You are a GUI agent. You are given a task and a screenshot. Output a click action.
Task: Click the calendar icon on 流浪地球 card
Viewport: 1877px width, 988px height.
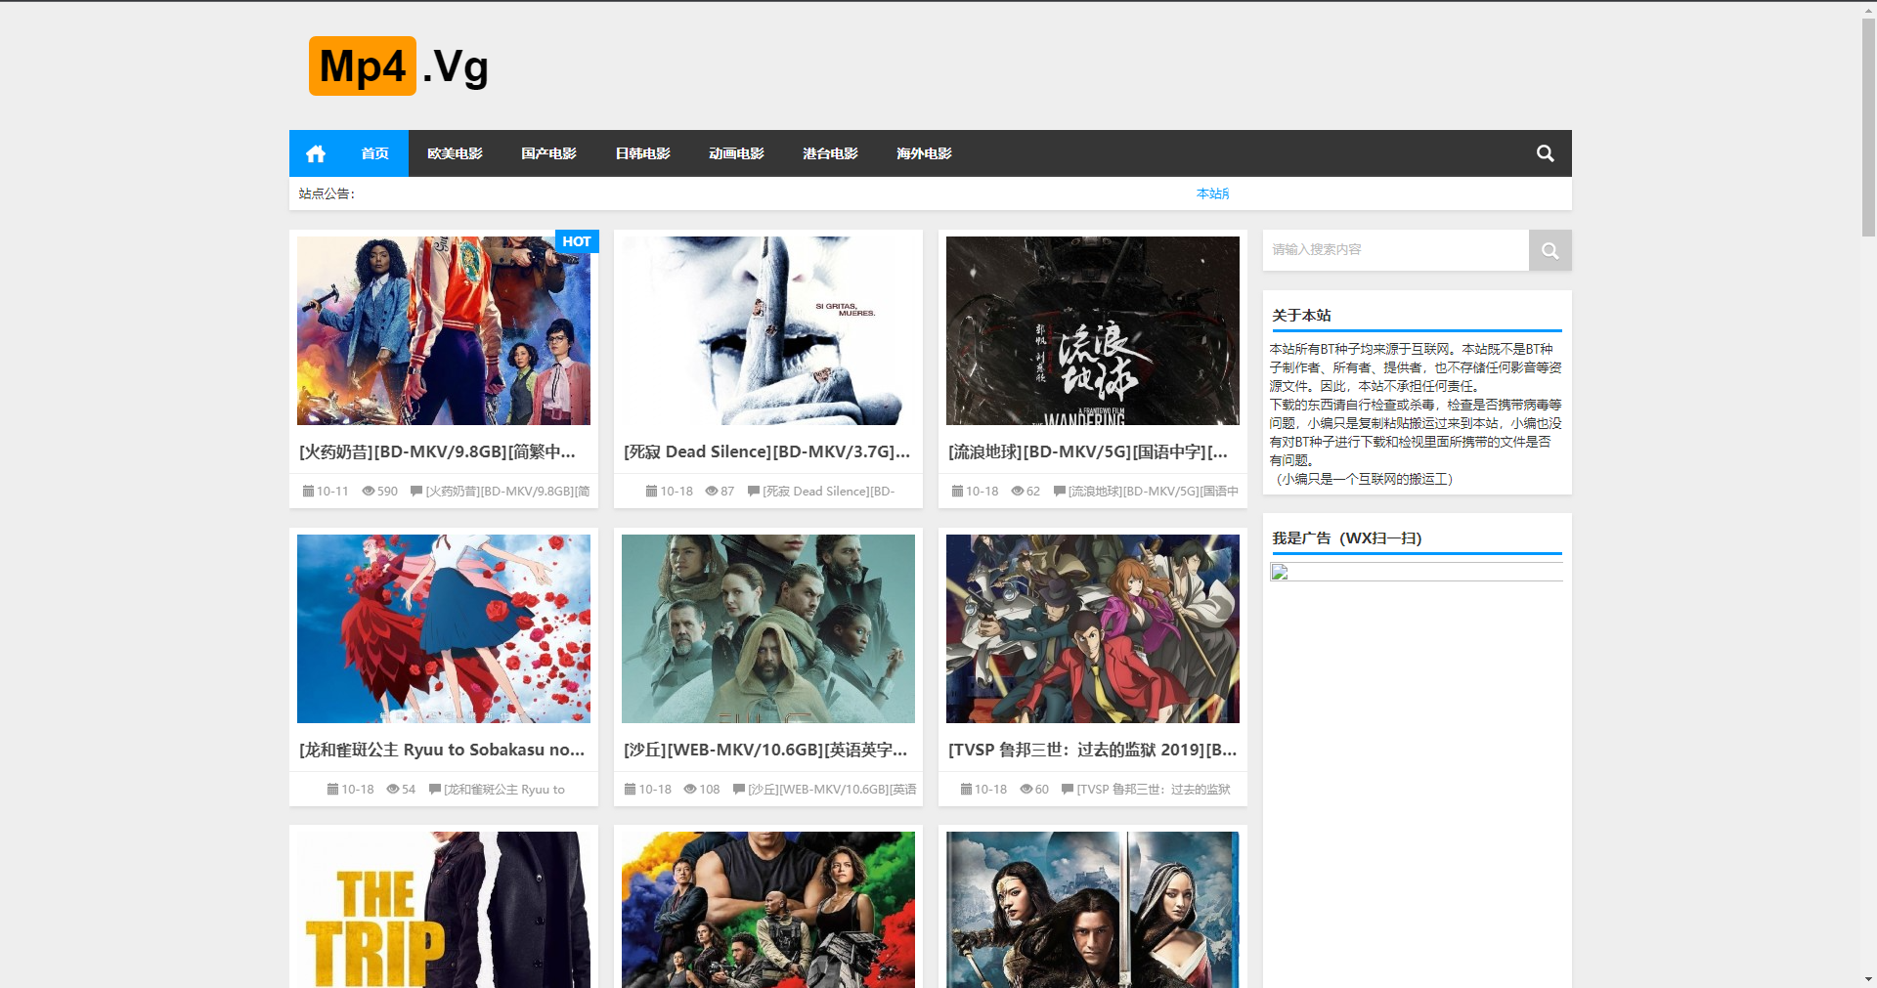pyautogui.click(x=957, y=491)
